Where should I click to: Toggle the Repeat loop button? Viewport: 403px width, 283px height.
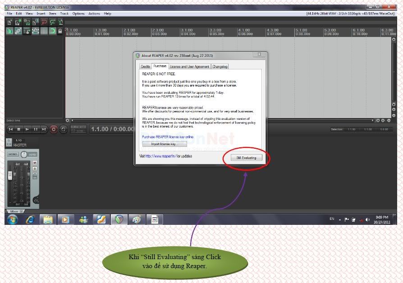point(64,129)
